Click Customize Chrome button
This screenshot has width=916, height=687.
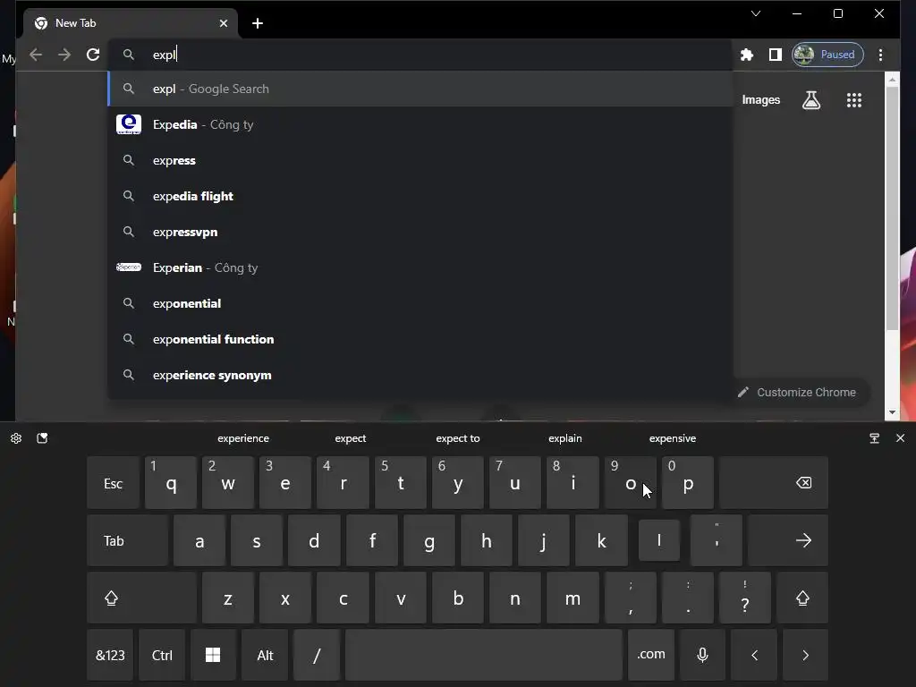pos(797,393)
